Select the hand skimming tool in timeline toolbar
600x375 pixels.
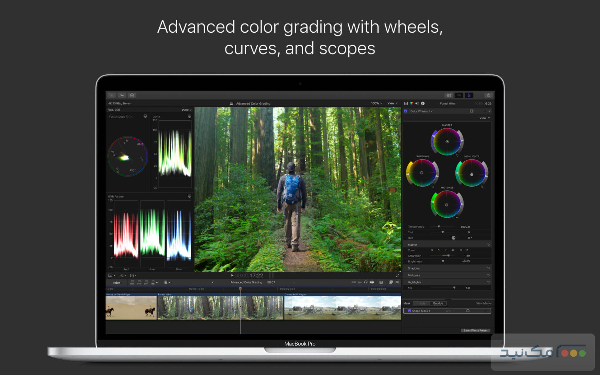166,282
